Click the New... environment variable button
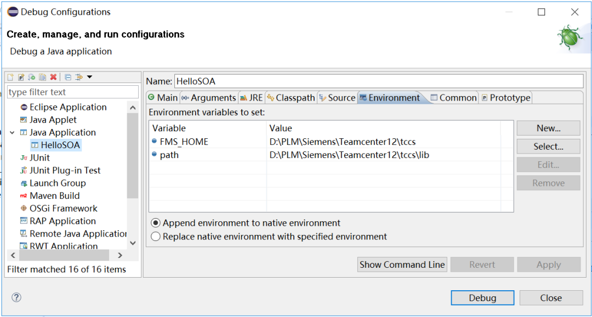Screen dimensions: 592x317 coord(548,128)
